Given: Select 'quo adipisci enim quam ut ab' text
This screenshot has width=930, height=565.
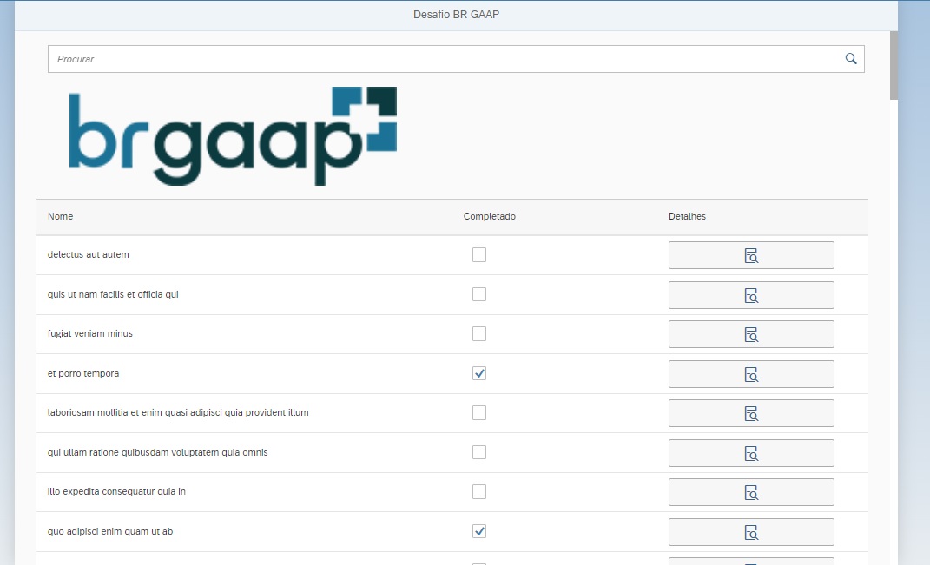Looking at the screenshot, I should point(109,530).
